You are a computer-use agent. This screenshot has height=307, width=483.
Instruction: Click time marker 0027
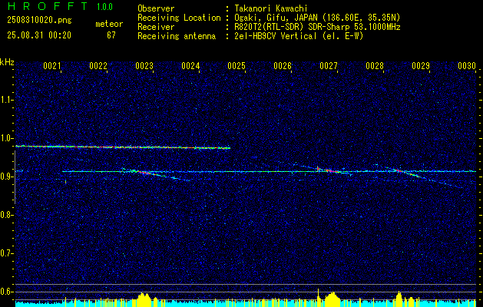[329, 65]
